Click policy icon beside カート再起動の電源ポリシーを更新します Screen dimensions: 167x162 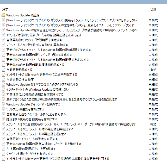(x=3, y=149)
